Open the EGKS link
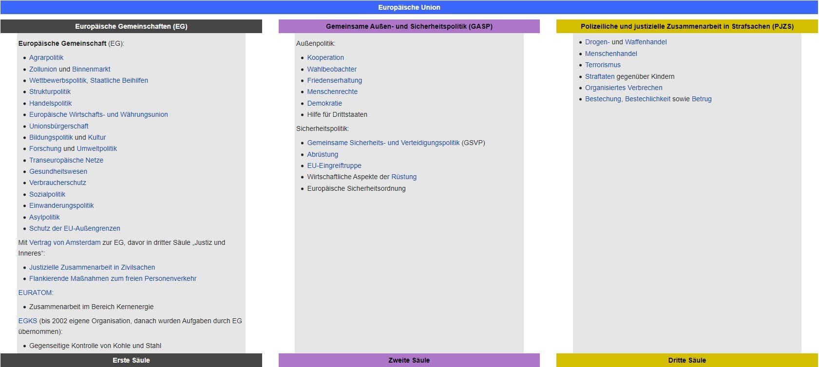819x367 pixels. tap(28, 321)
